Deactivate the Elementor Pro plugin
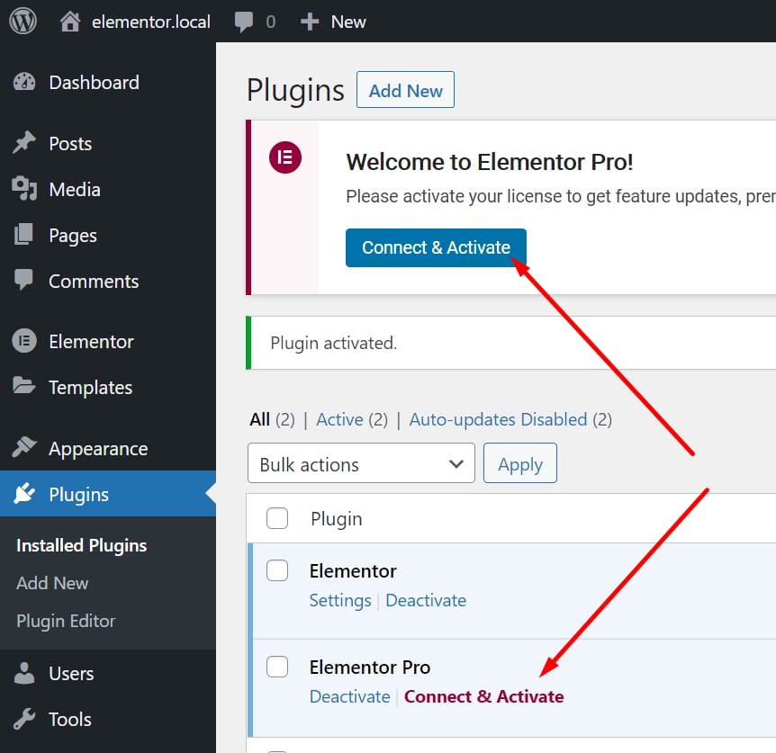The height and width of the screenshot is (753, 776). (x=350, y=696)
